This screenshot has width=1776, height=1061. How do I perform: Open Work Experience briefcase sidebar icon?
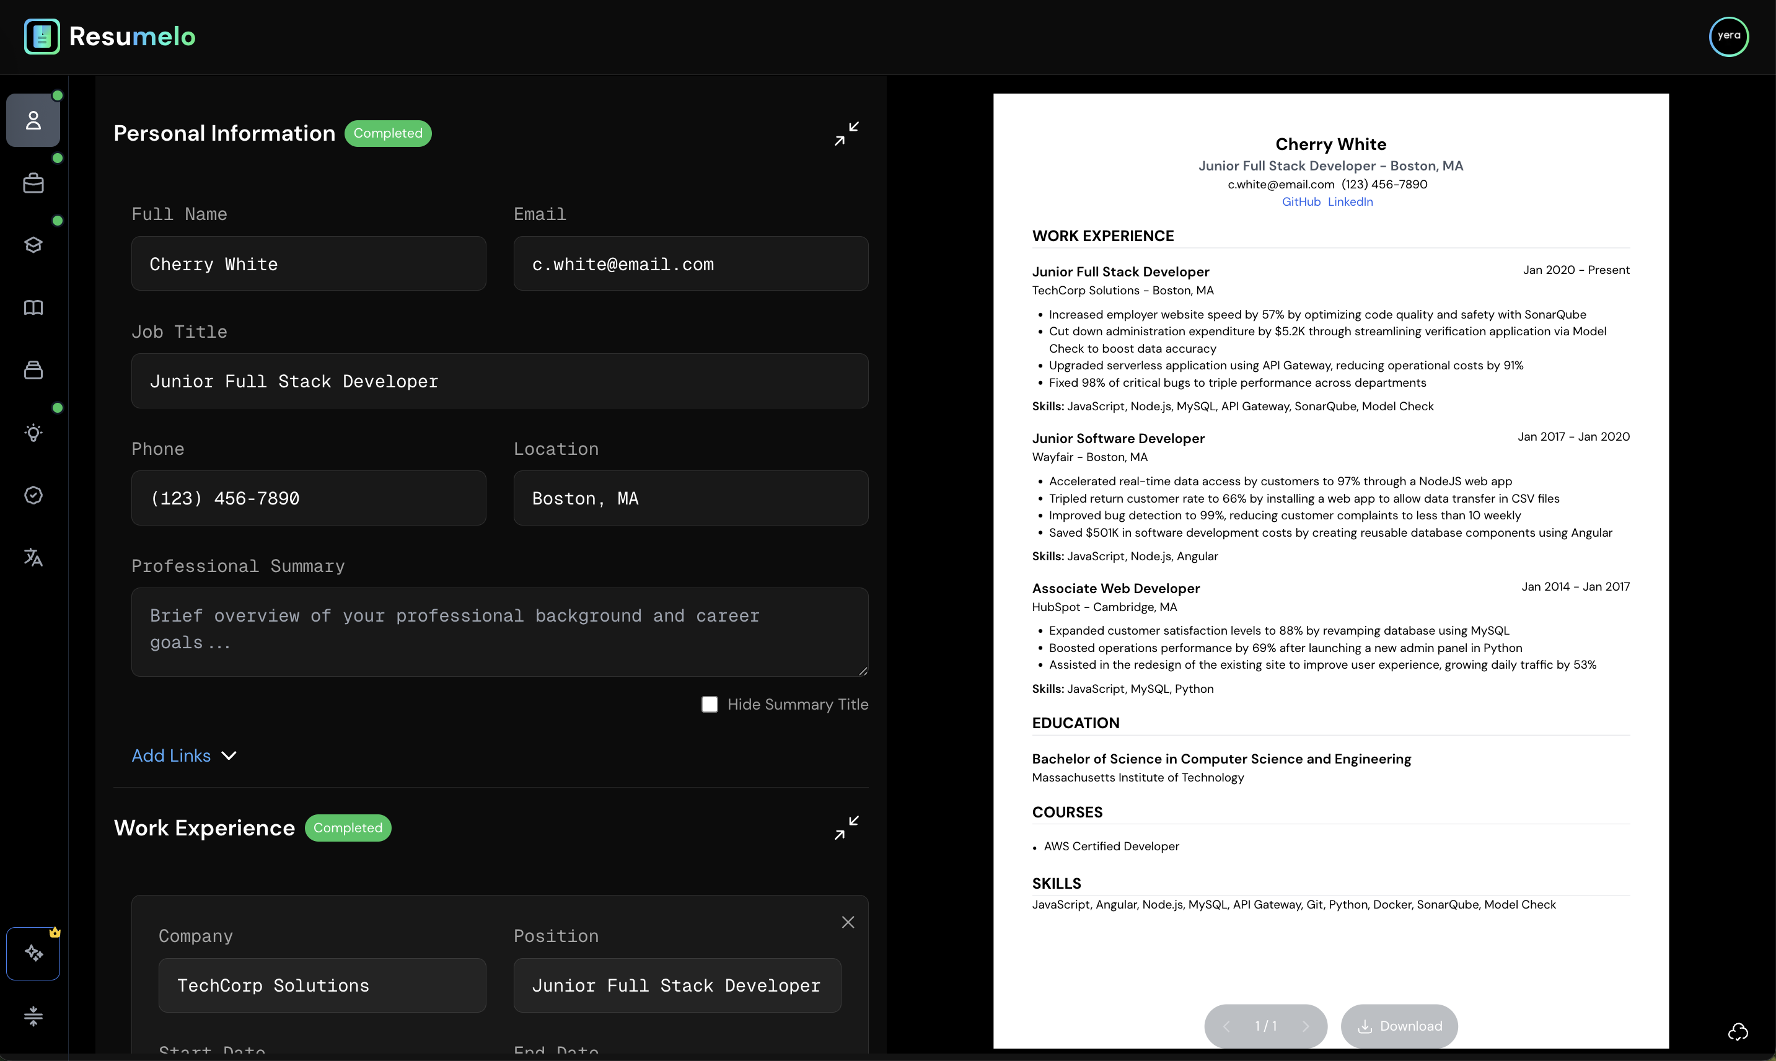(33, 183)
